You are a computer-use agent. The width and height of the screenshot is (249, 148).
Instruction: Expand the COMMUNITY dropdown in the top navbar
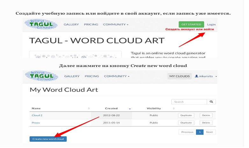[x=116, y=24]
